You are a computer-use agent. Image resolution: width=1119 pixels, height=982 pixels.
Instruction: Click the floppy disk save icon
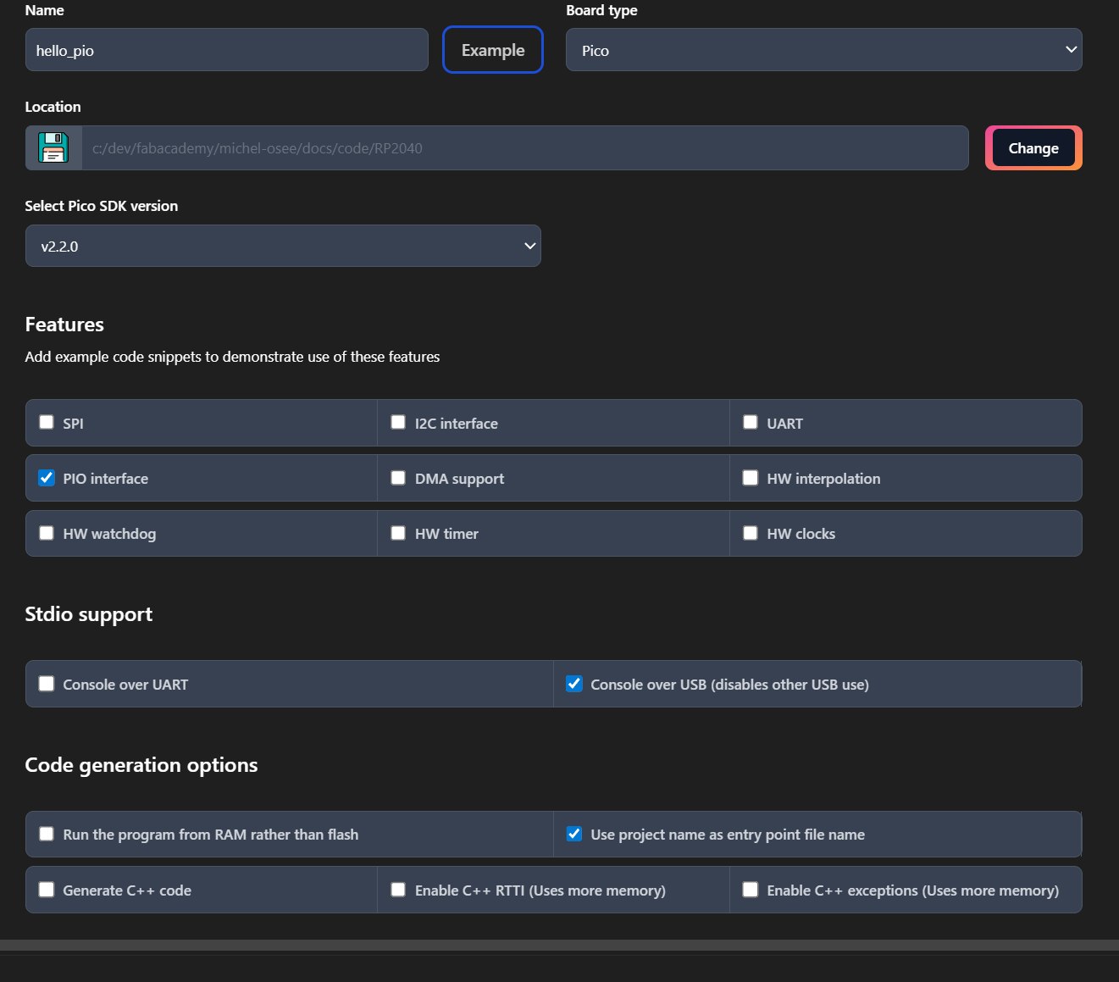53,148
